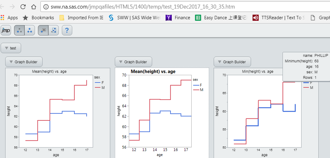Click the age axis label in third graph
This screenshot has height=158, width=330.
pyautogui.click(x=264, y=155)
